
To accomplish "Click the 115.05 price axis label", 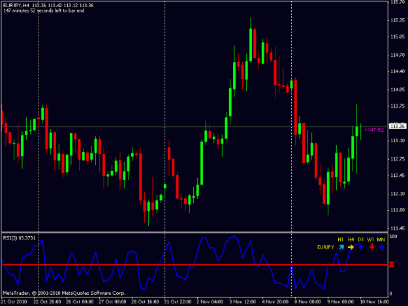I will click(x=398, y=37).
